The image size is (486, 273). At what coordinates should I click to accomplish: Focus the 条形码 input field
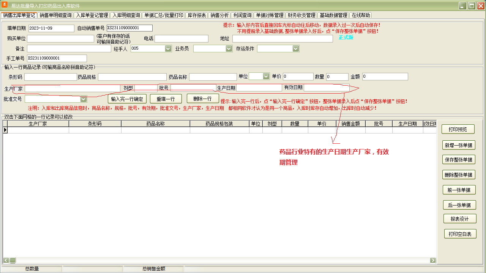[x=51, y=77]
